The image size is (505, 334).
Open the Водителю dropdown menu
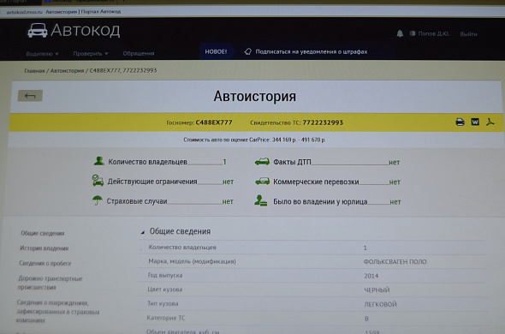(x=42, y=54)
